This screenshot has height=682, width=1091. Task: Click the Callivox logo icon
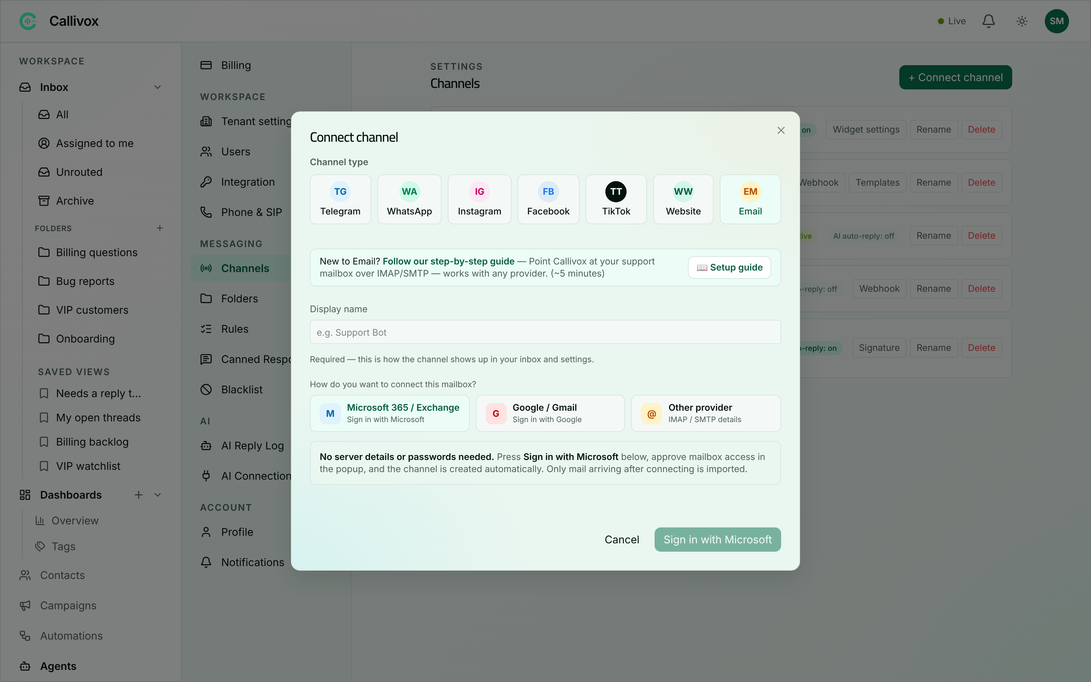pyautogui.click(x=28, y=21)
